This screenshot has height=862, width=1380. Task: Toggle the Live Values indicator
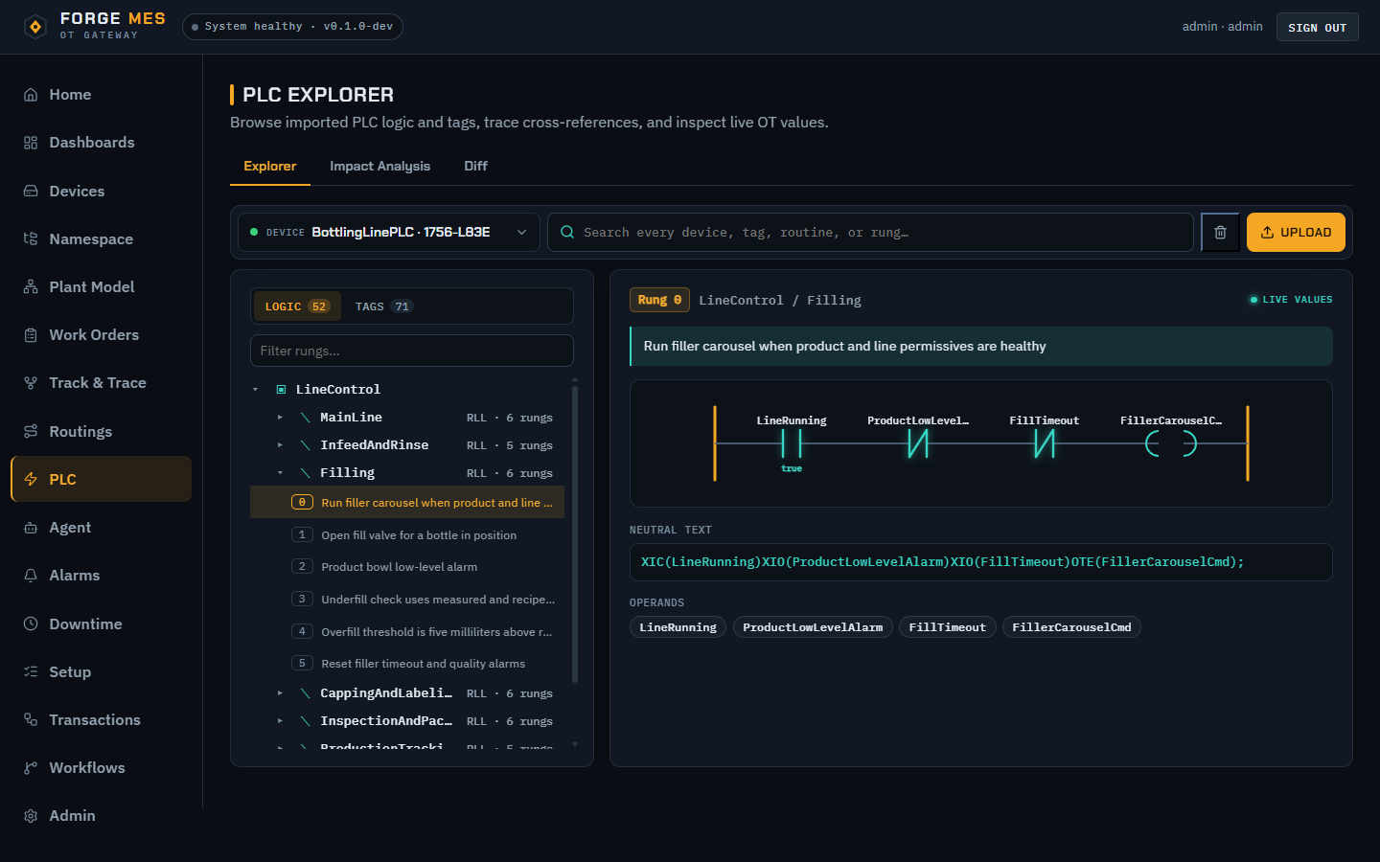coord(1291,300)
